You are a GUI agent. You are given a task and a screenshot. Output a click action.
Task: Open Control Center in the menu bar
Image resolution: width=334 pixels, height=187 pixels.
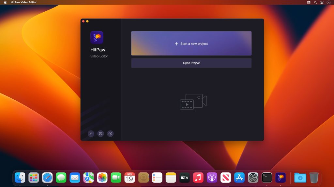322,2
